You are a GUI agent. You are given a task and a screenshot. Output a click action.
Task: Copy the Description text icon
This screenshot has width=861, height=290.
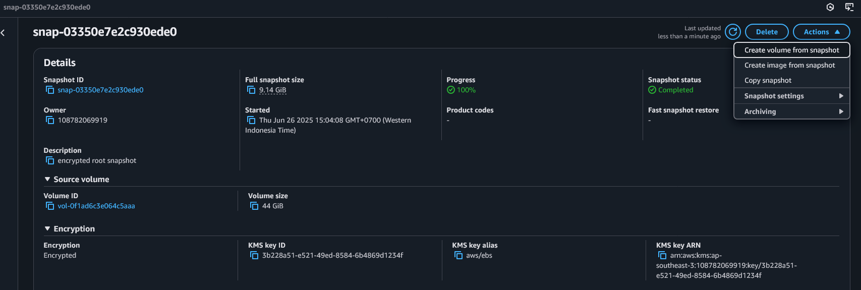pyautogui.click(x=50, y=160)
